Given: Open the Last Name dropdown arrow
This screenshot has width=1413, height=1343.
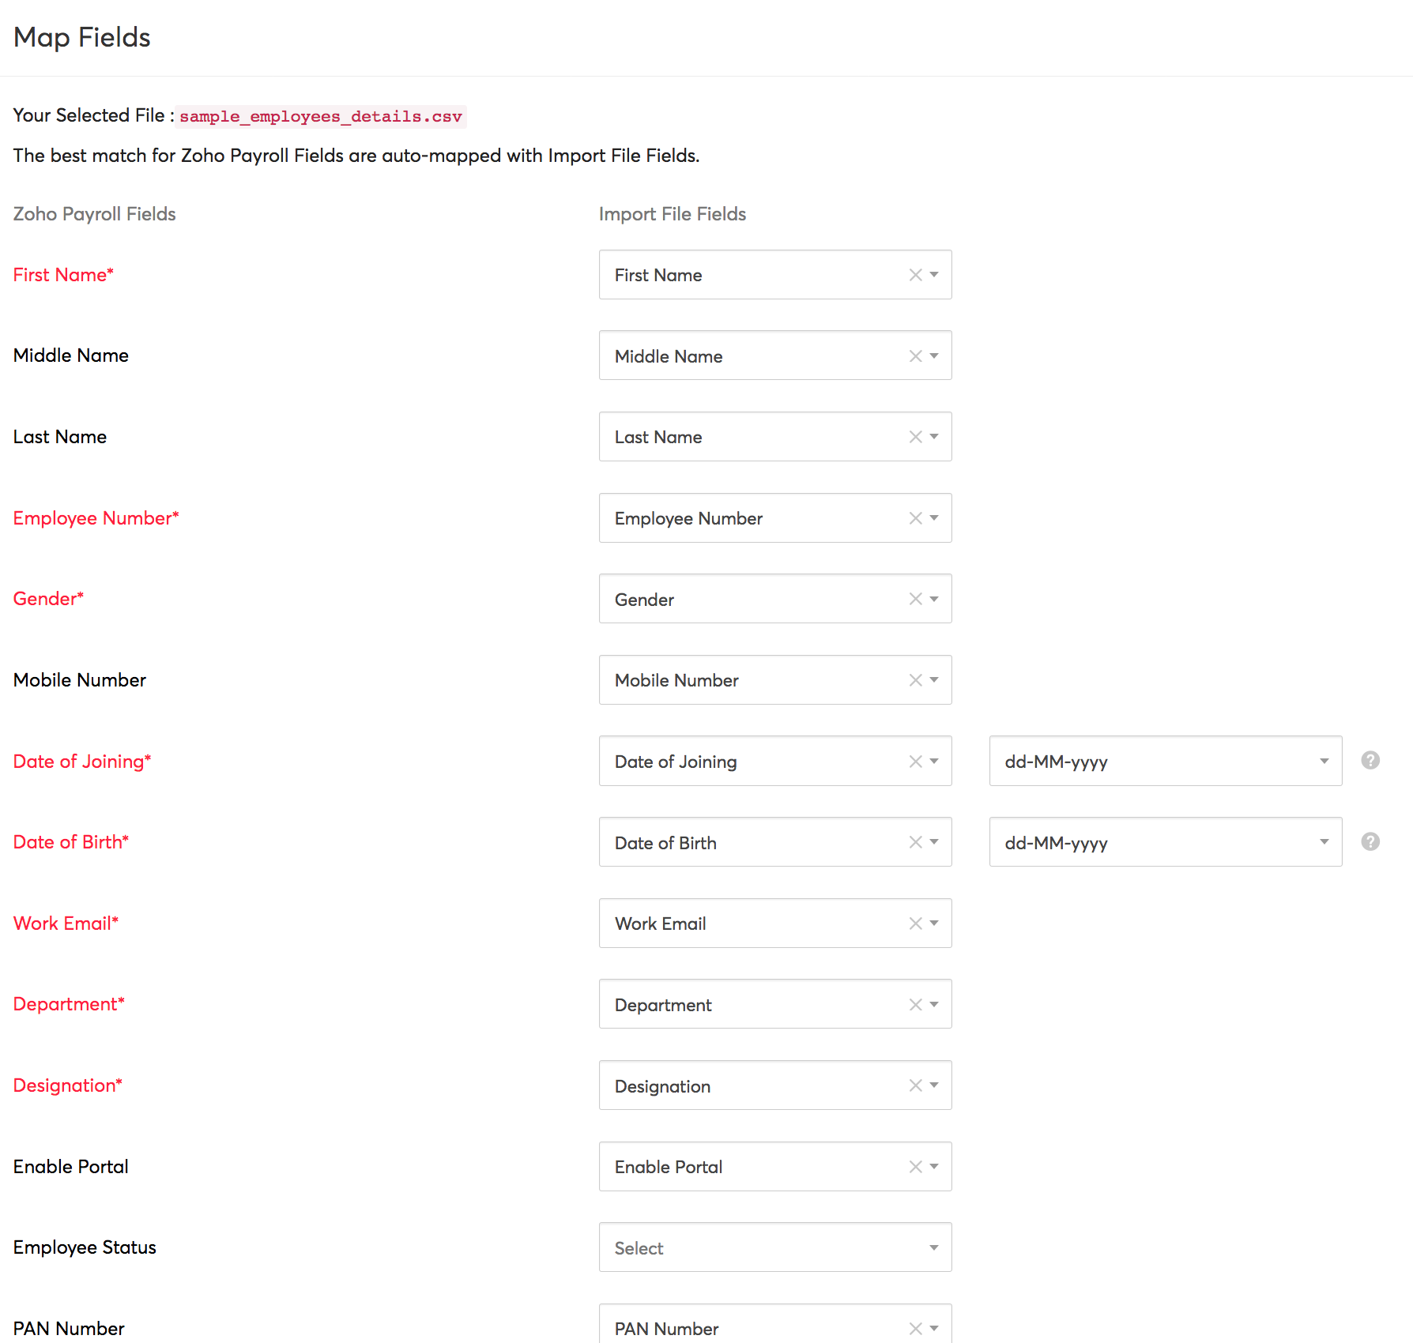Looking at the screenshot, I should [934, 437].
